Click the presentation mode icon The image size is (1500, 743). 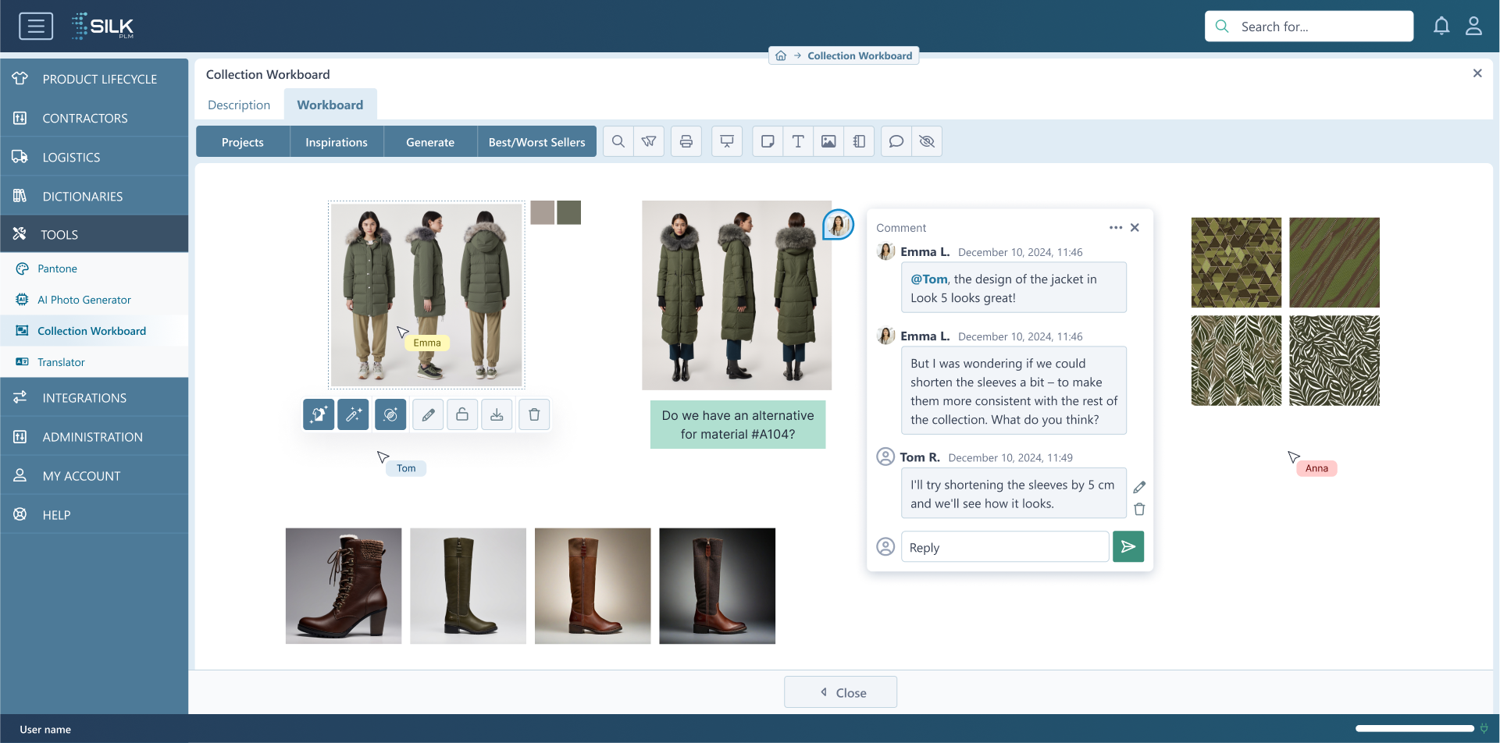[x=727, y=141]
